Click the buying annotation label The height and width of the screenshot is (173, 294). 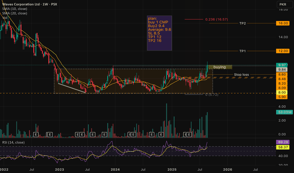pyautogui.click(x=220, y=67)
